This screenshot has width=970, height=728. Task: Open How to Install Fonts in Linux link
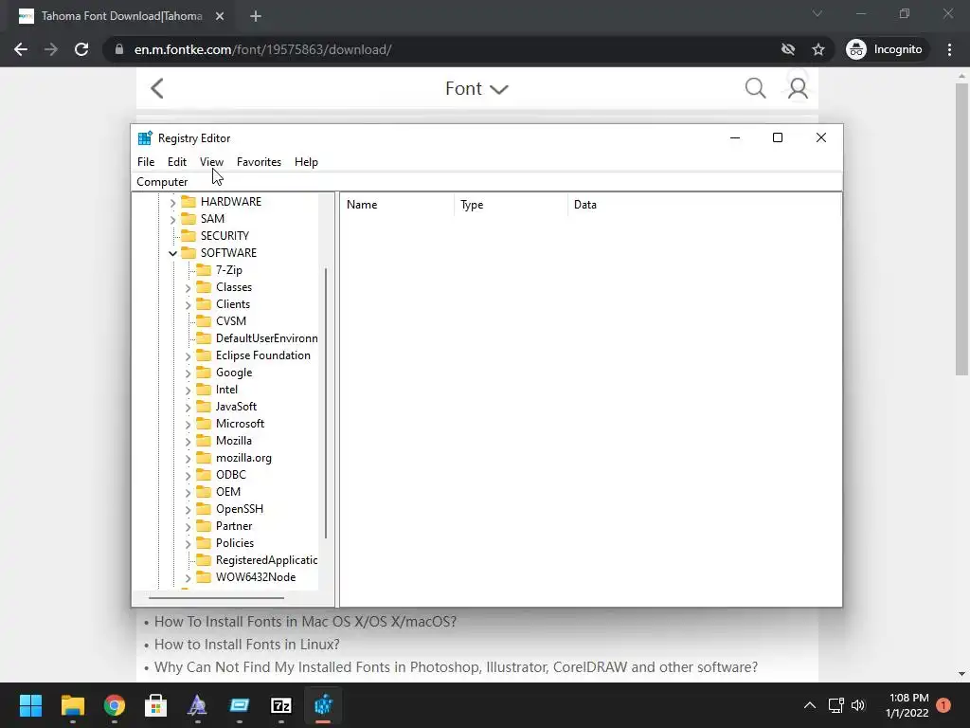[x=247, y=645]
